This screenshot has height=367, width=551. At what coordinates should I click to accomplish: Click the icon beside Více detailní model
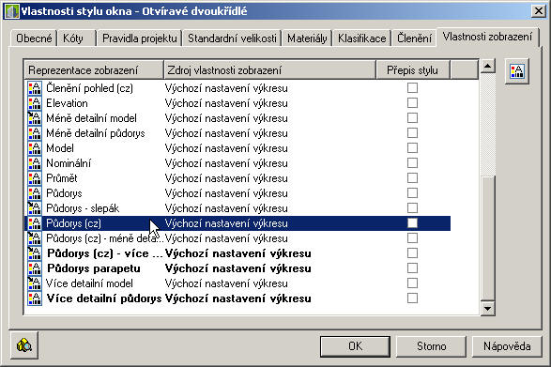click(35, 283)
